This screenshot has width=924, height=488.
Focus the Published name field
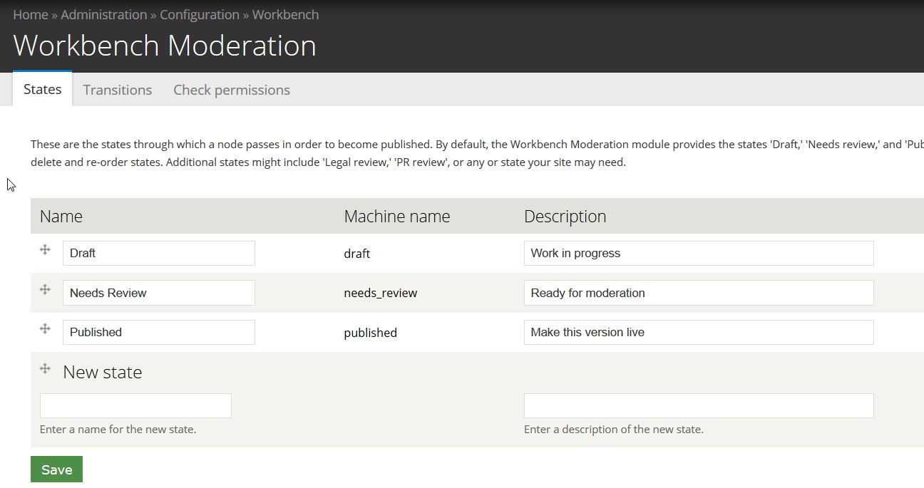[x=159, y=332]
